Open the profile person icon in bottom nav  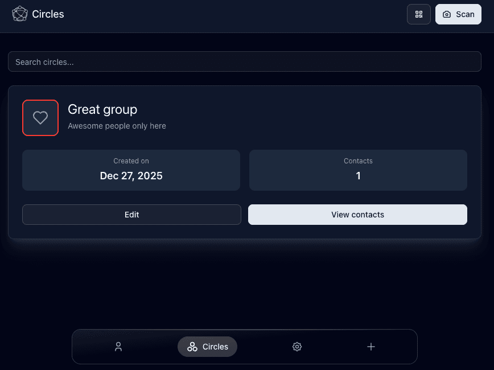click(118, 347)
